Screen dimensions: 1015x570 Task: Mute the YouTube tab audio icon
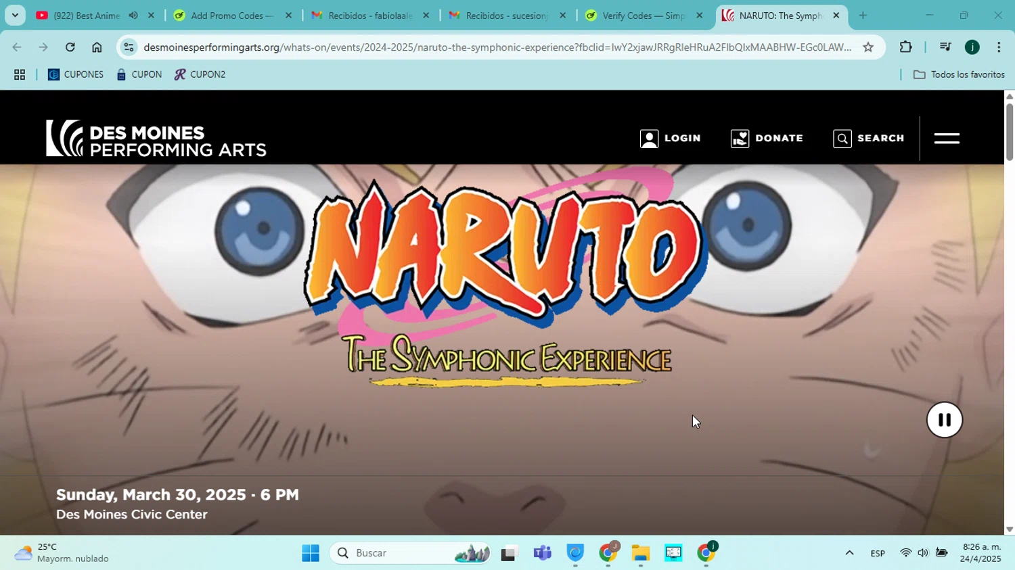tap(133, 15)
